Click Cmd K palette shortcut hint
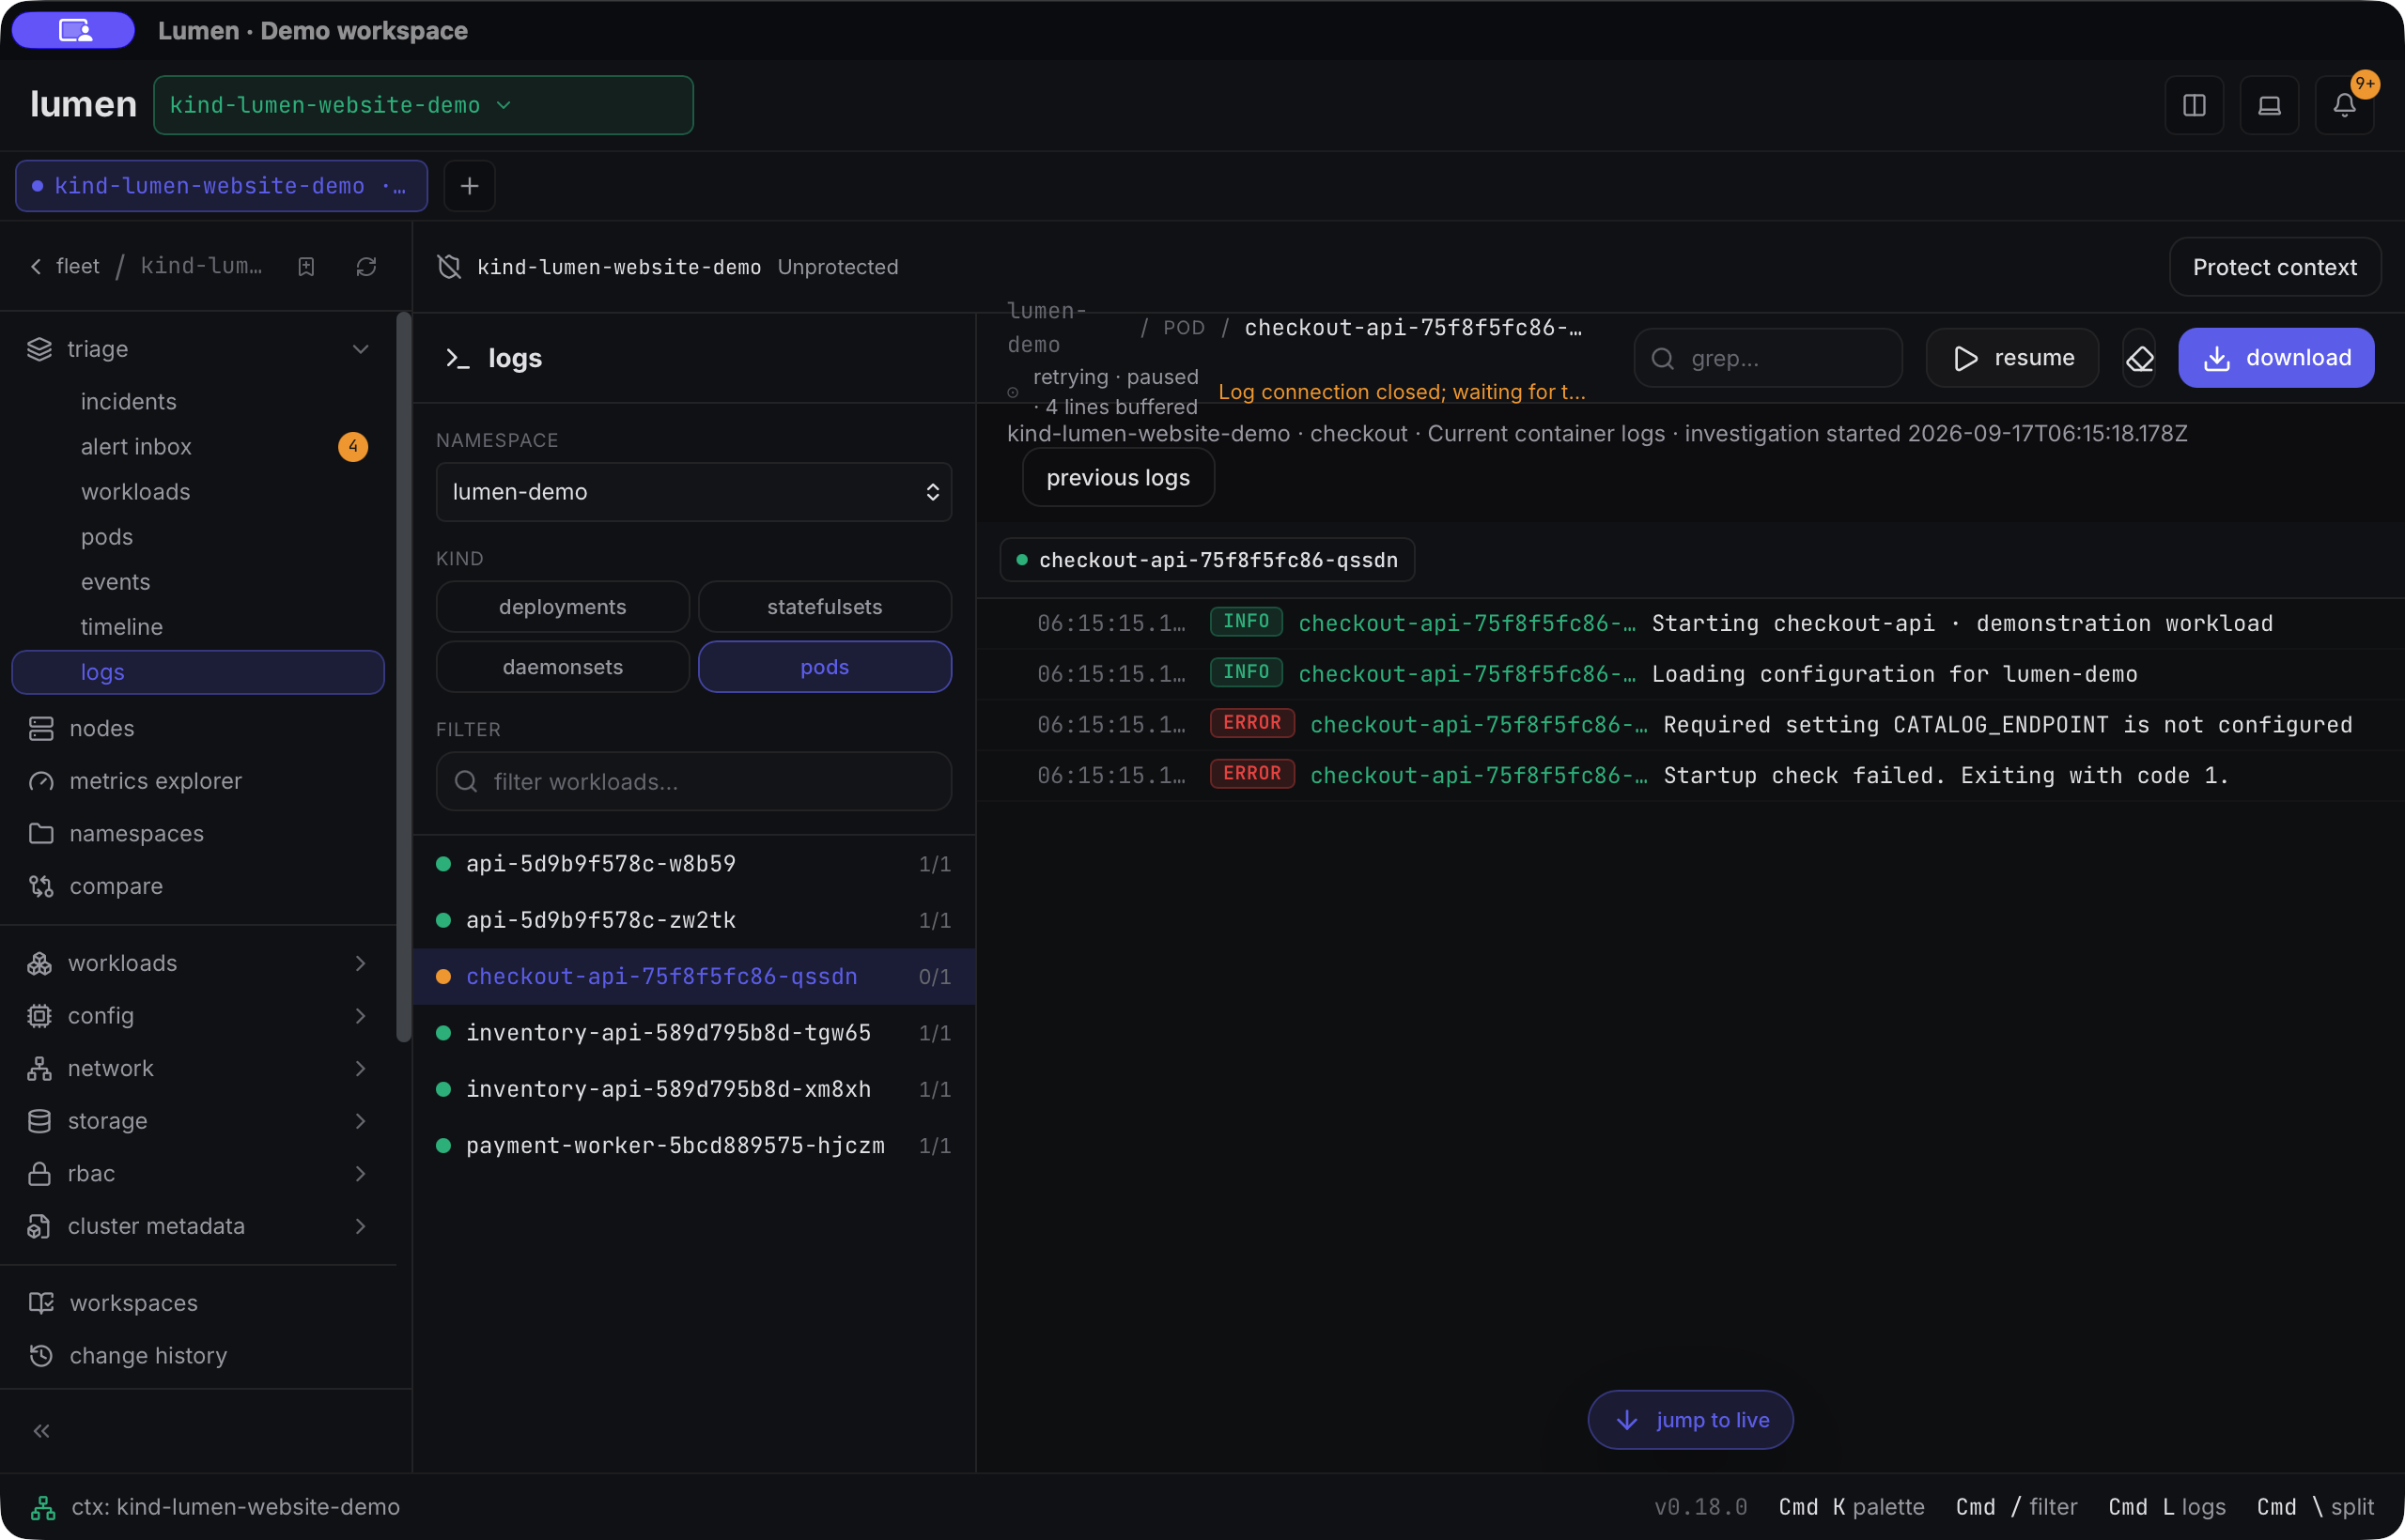Image resolution: width=2405 pixels, height=1540 pixels. point(1851,1507)
